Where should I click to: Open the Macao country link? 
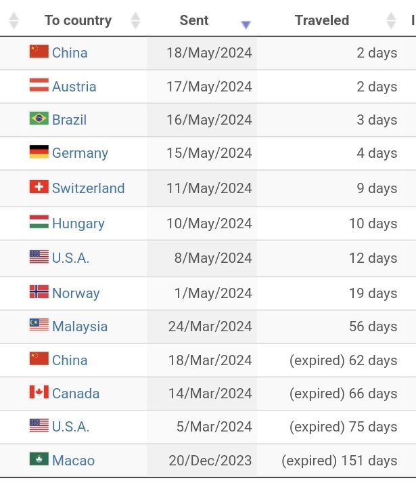73,460
